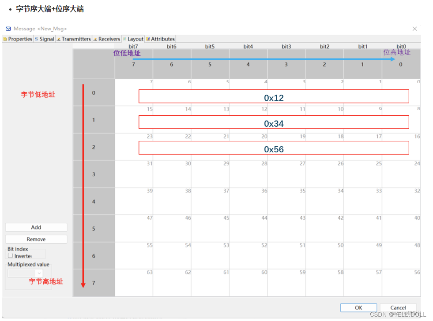Select layout cell bit 60
Viewport: 433px width, 321px height.
(249, 283)
